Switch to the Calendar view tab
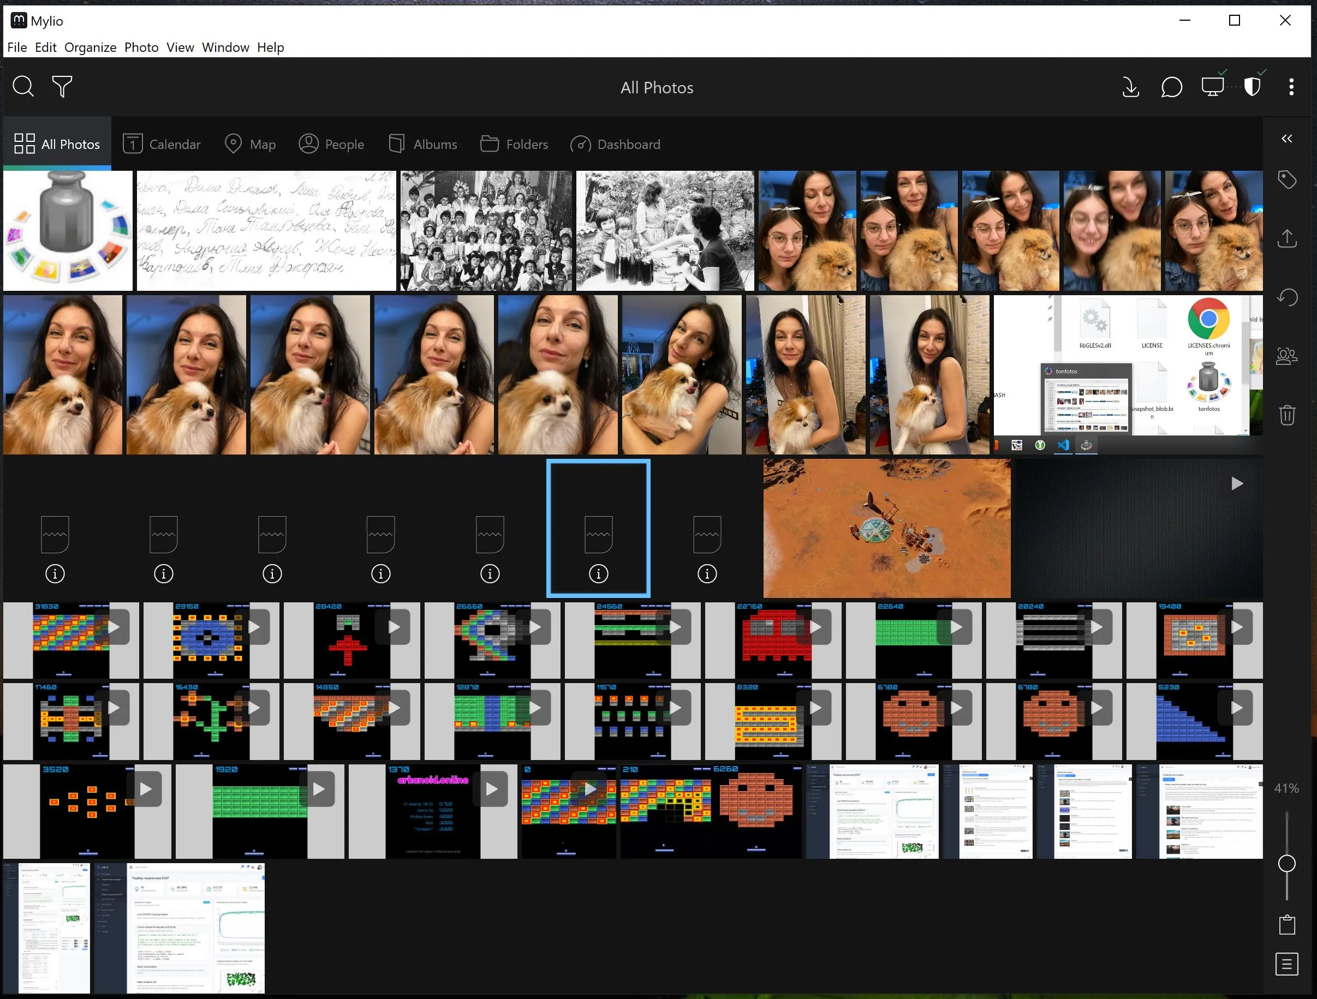The image size is (1317, 999). 162,143
